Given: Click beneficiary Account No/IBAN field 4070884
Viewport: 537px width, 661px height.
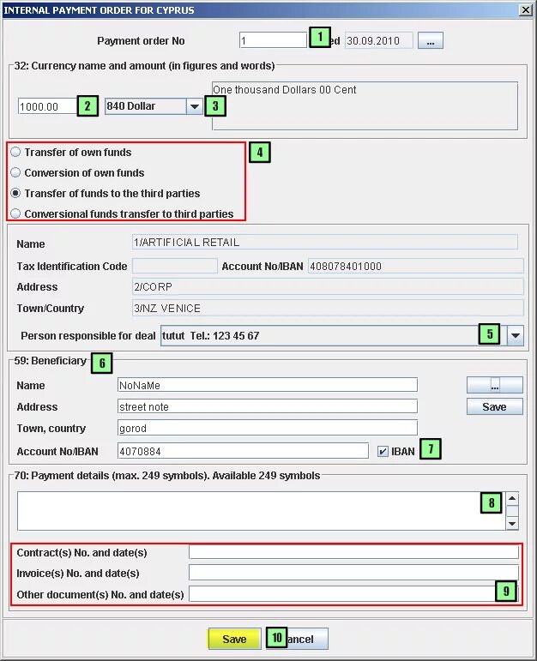Looking at the screenshot, I should (243, 451).
